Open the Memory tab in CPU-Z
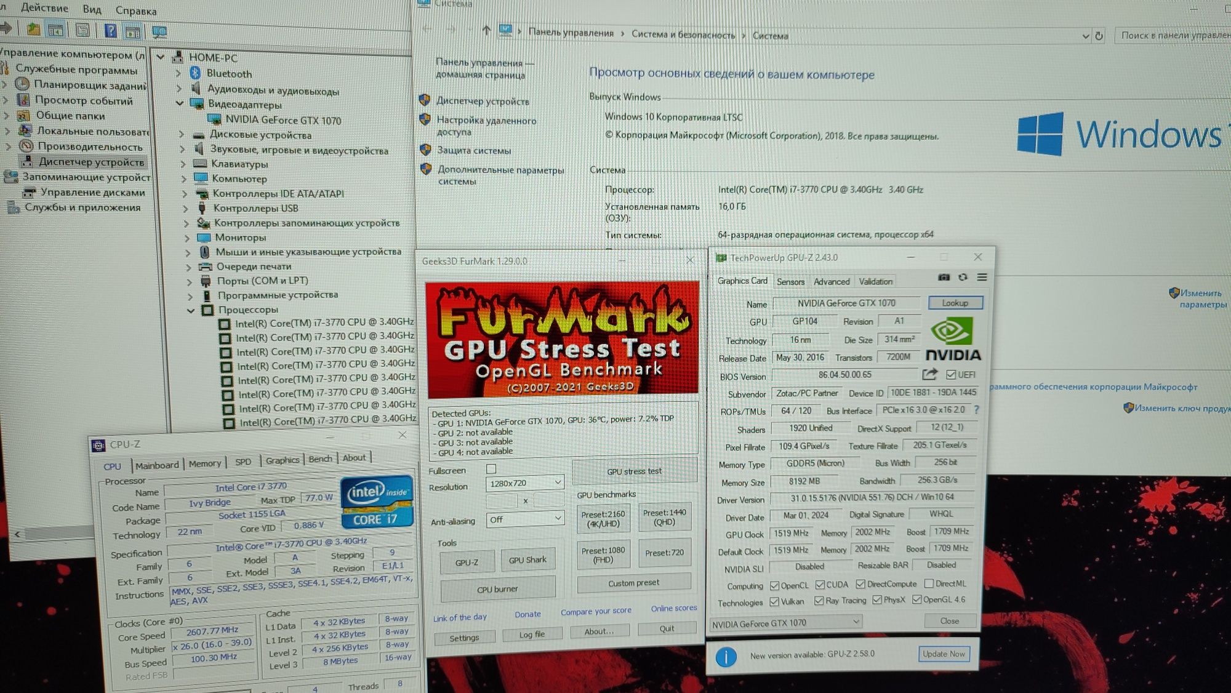Screen dimensions: 1231x693 tap(204, 463)
